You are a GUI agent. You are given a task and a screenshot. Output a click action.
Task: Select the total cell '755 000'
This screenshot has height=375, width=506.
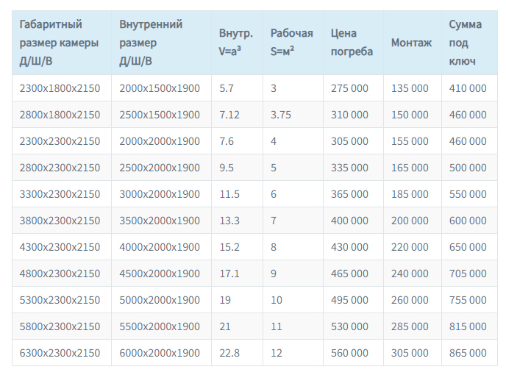pyautogui.click(x=469, y=300)
